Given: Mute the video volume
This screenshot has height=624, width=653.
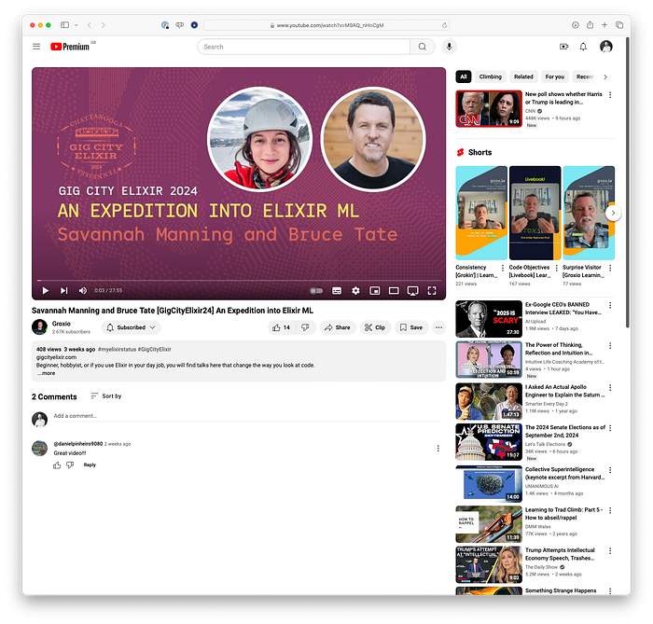Looking at the screenshot, I should pyautogui.click(x=83, y=291).
